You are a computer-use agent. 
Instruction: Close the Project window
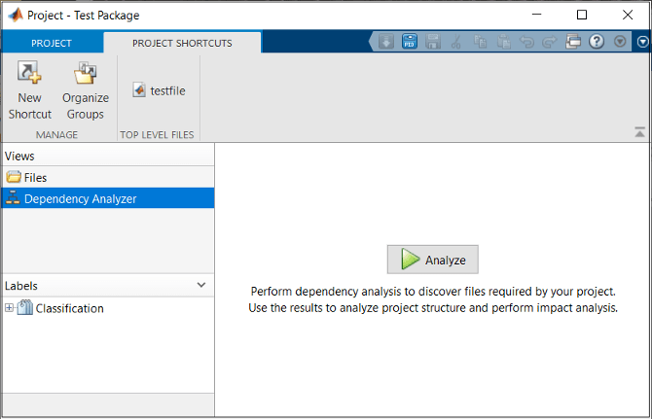(628, 15)
